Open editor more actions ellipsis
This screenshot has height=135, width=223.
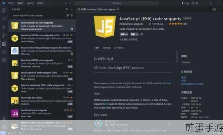(219, 9)
